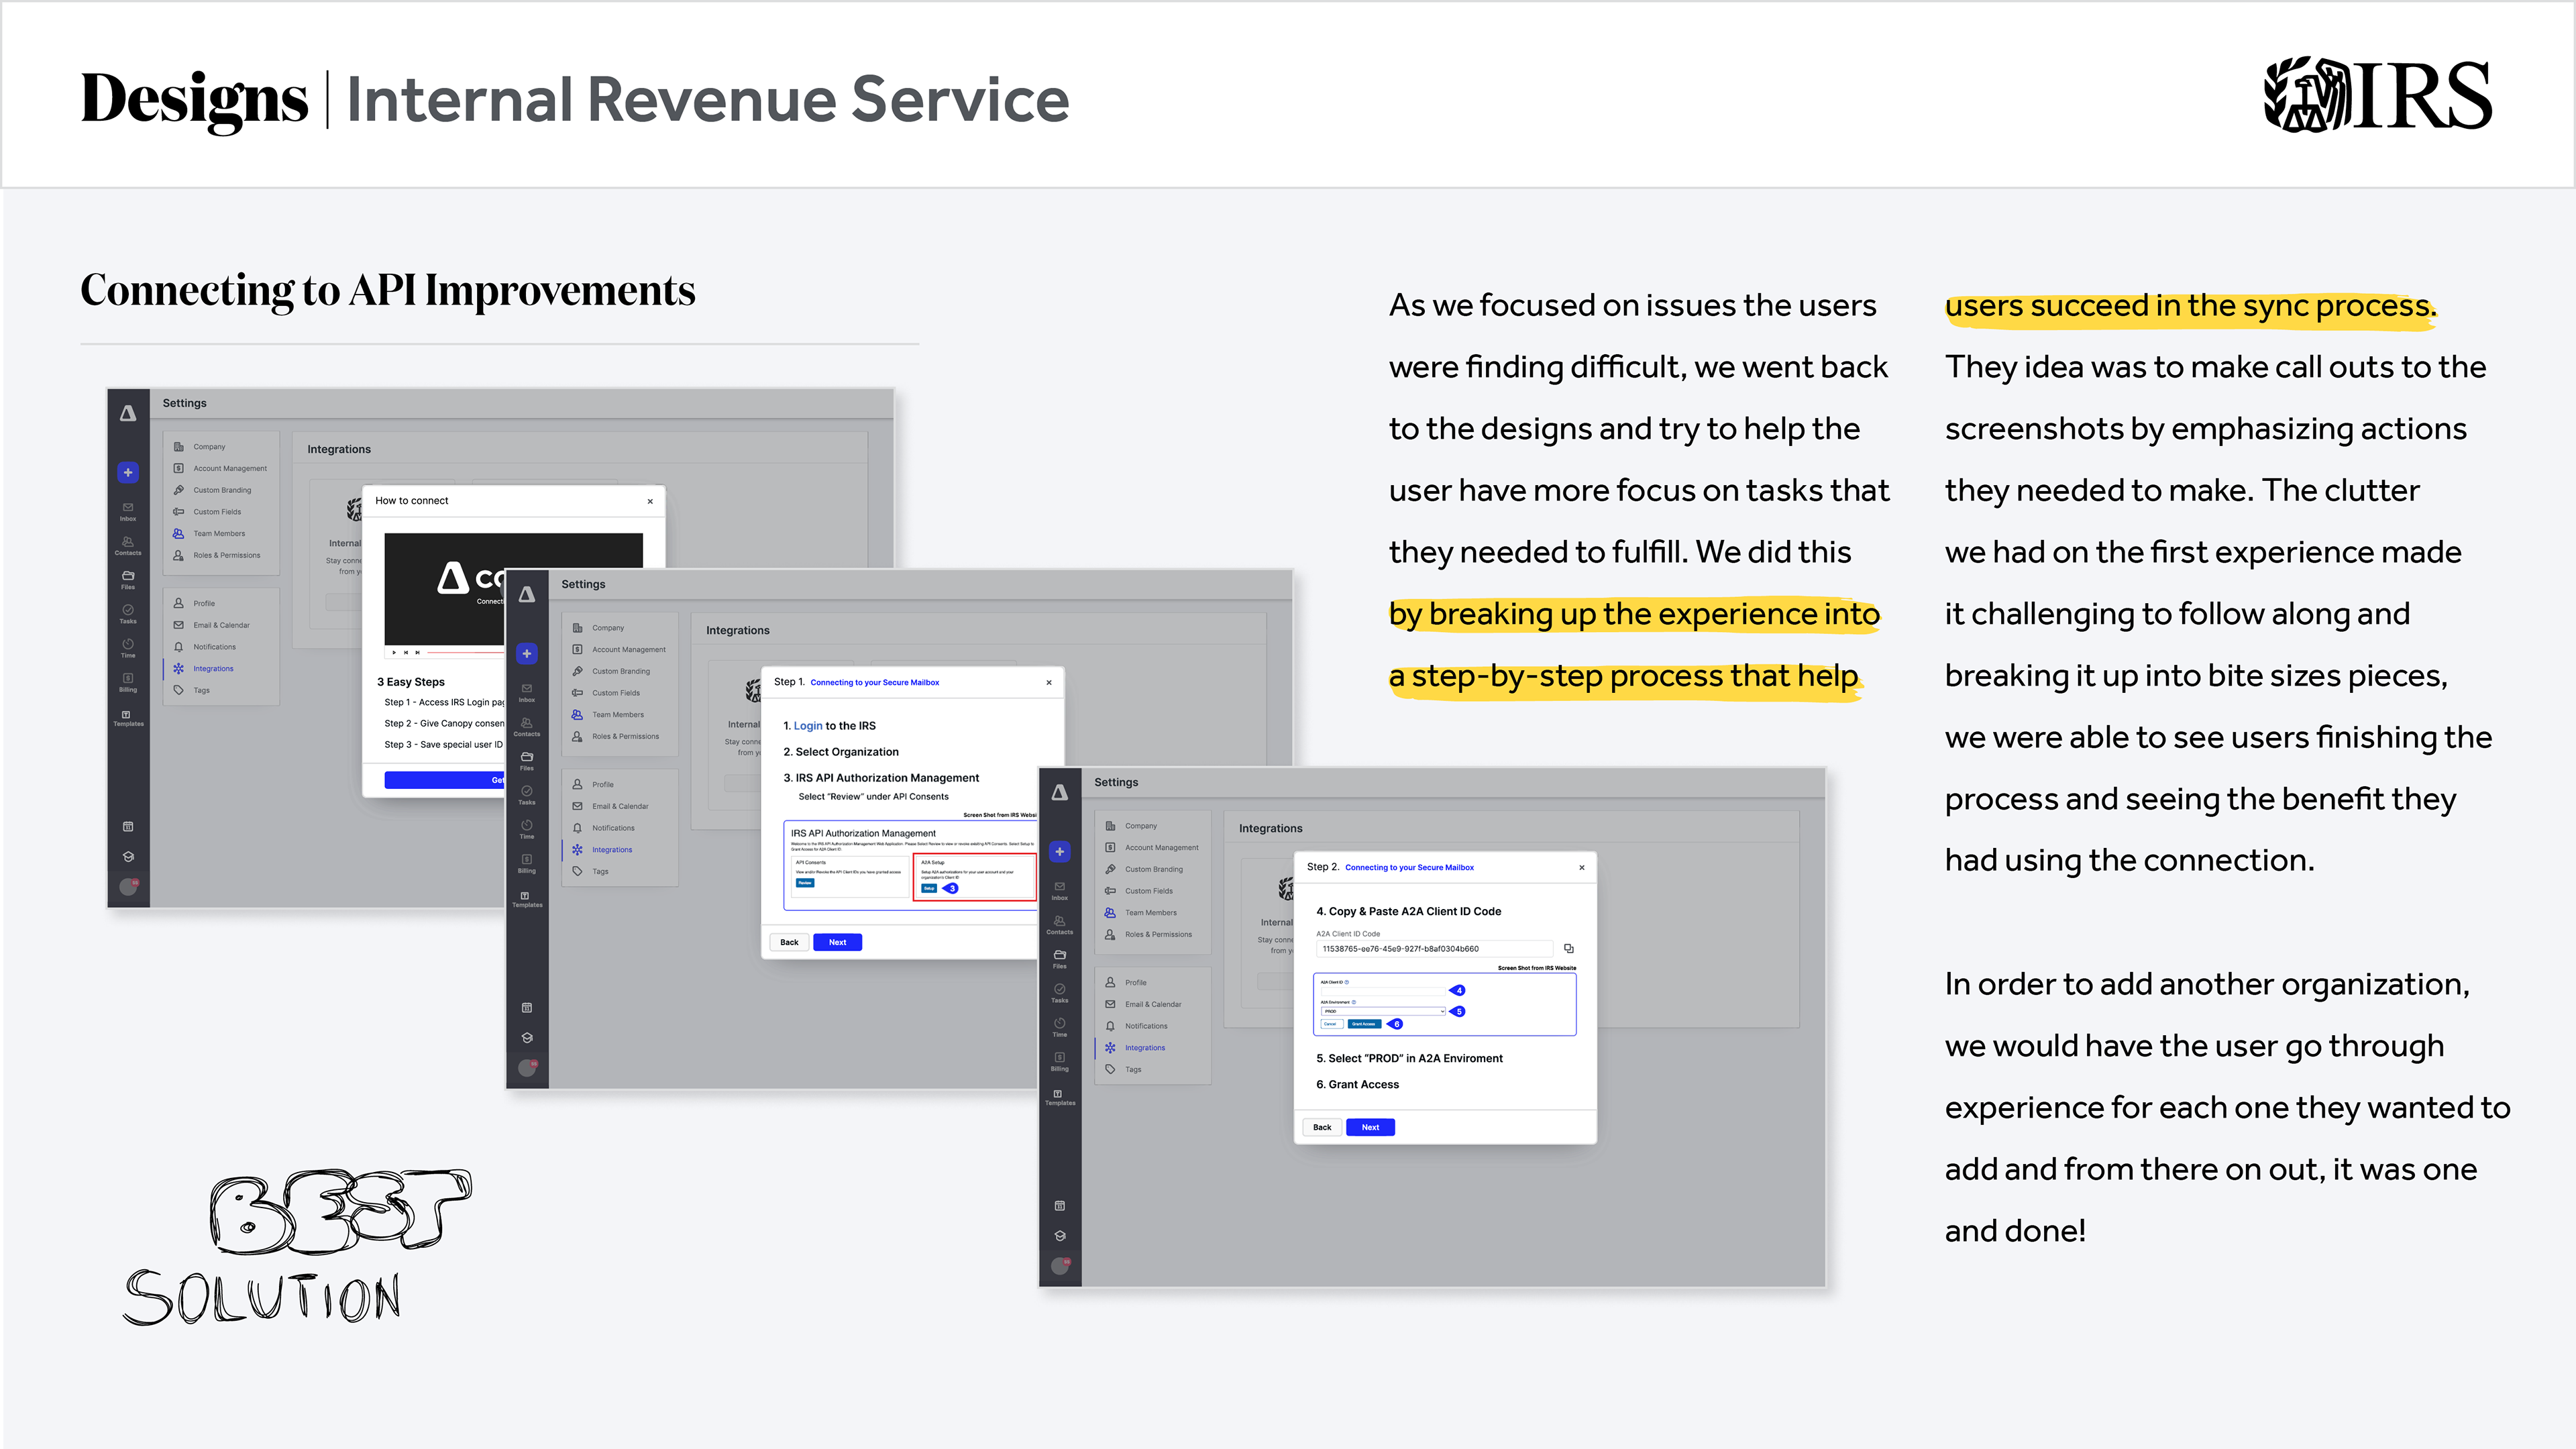Click Back in the Step 1 dialog
The image size is (2576, 1449).
click(x=789, y=942)
